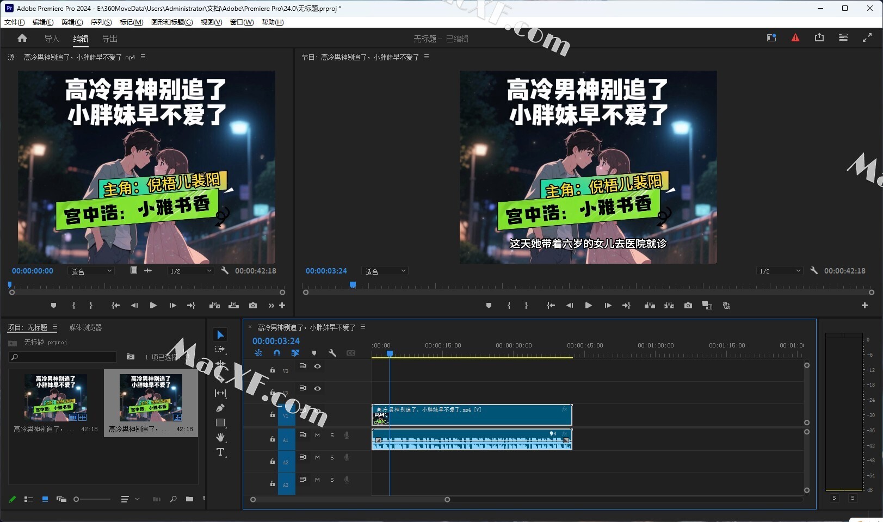Open Quick Export share icon
The width and height of the screenshot is (883, 522).
(x=819, y=38)
